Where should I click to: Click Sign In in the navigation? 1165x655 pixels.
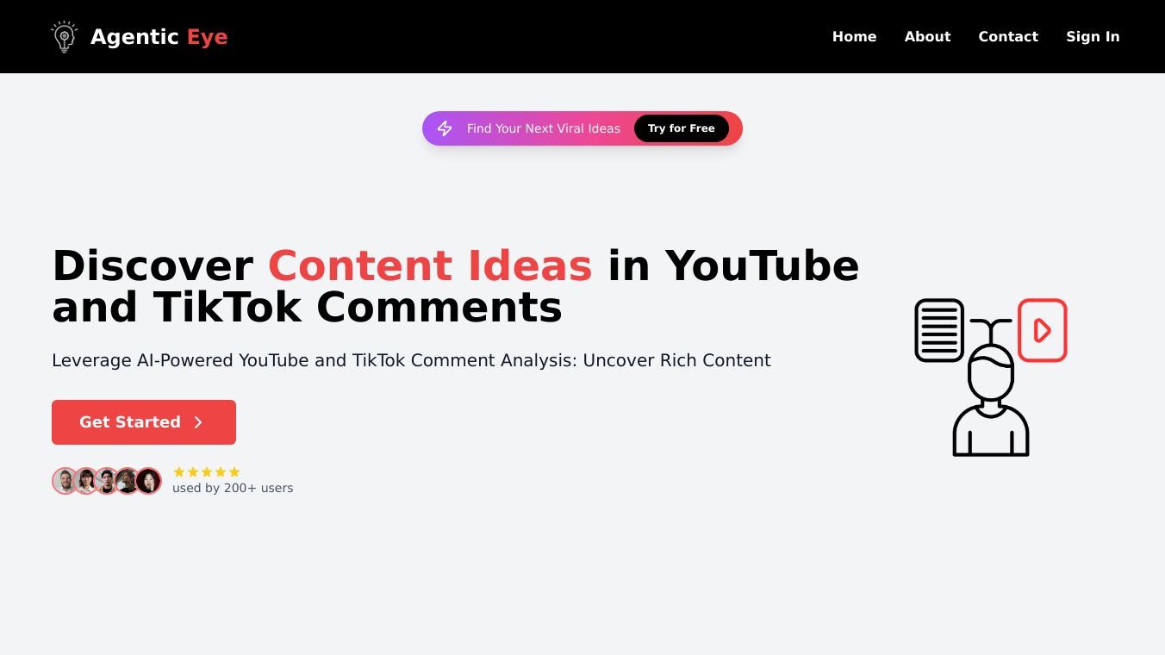(1093, 36)
